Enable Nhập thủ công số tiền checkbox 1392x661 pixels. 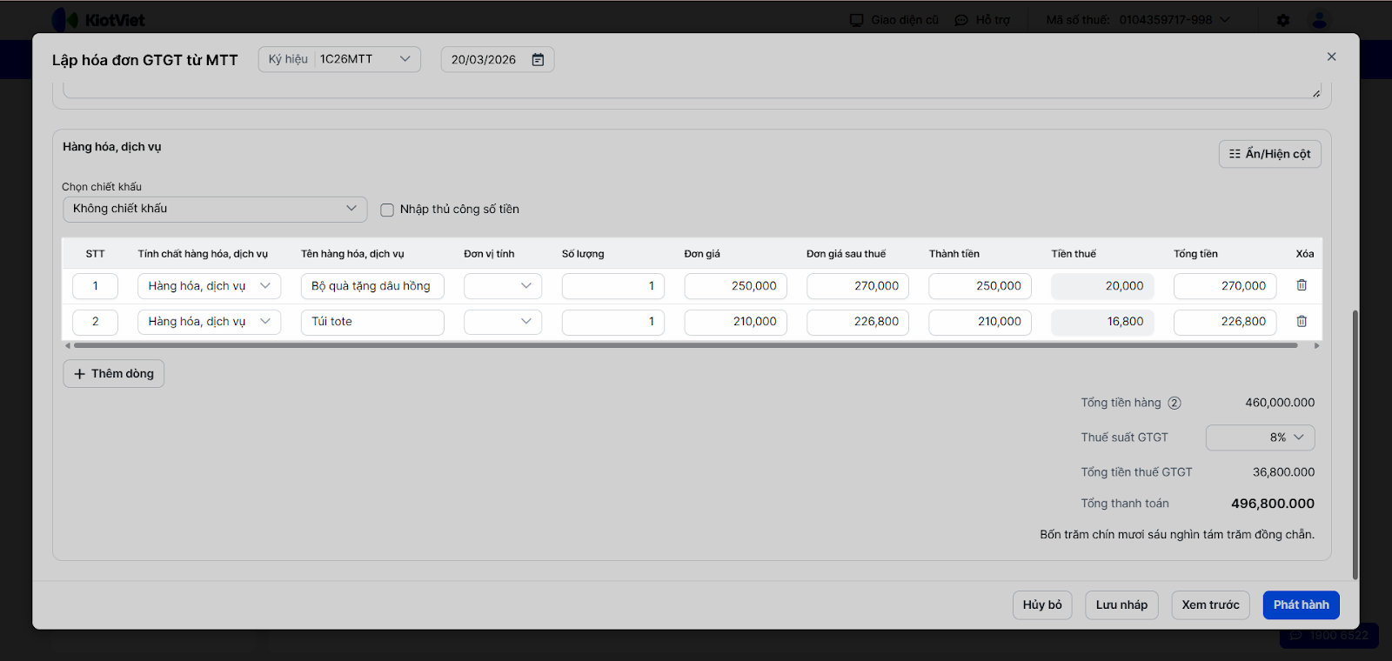387,210
